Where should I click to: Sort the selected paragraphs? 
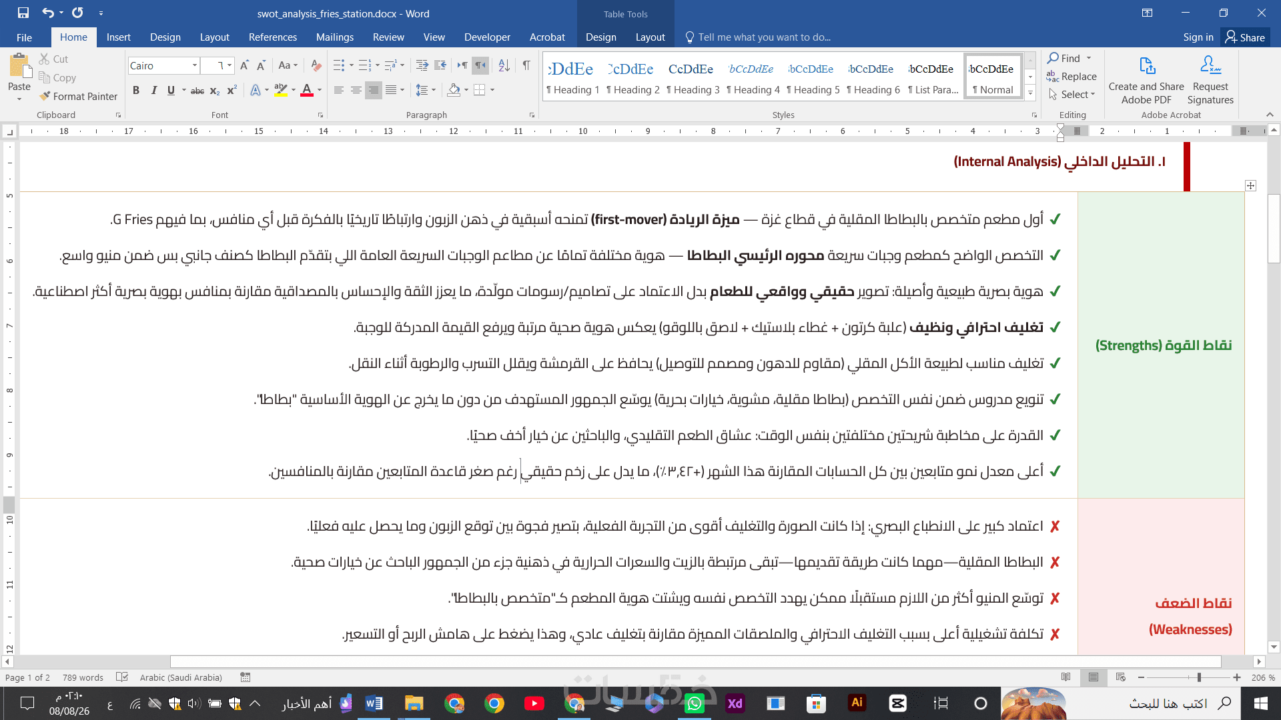[504, 65]
